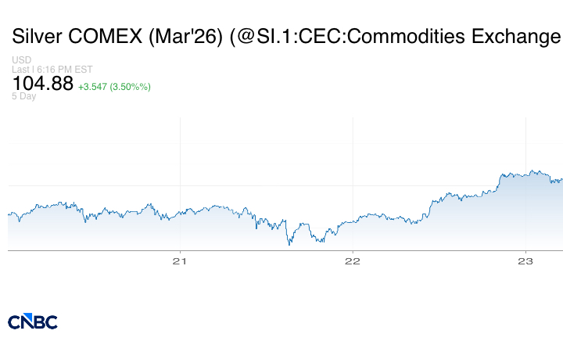This screenshot has width=563, height=352.
Task: Click the right end of the price line
Action: pos(561,179)
